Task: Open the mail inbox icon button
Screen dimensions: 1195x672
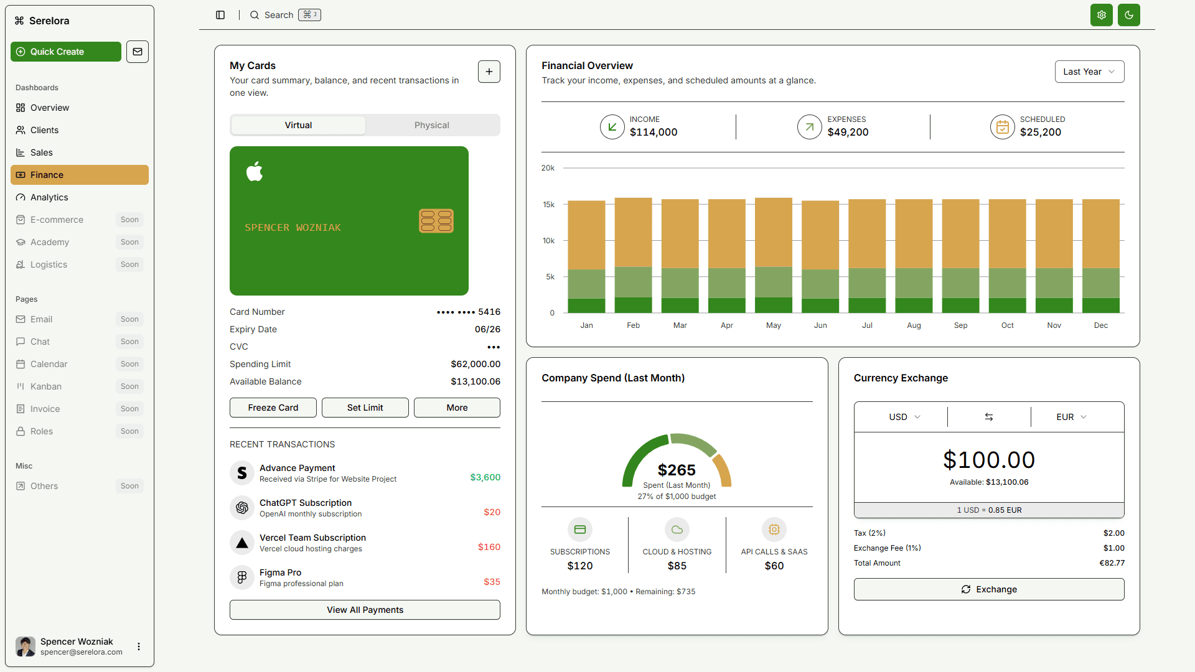Action: coord(138,52)
